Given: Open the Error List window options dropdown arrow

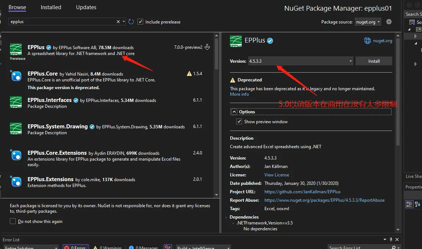Looking at the screenshot, I should click(385, 239).
